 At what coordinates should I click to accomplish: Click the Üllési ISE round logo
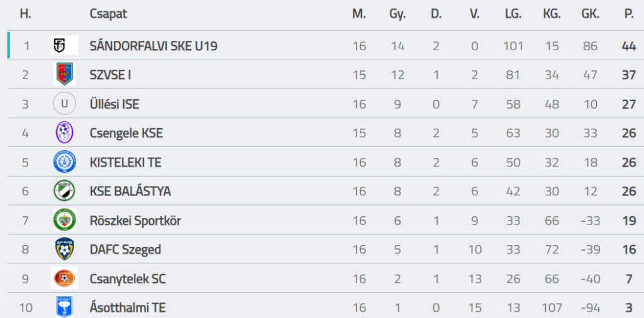(64, 104)
